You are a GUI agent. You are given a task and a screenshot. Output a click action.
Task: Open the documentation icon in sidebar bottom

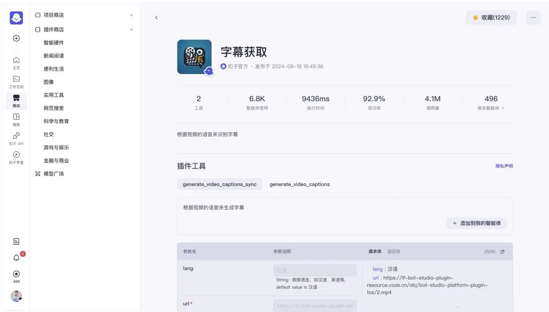(16, 242)
